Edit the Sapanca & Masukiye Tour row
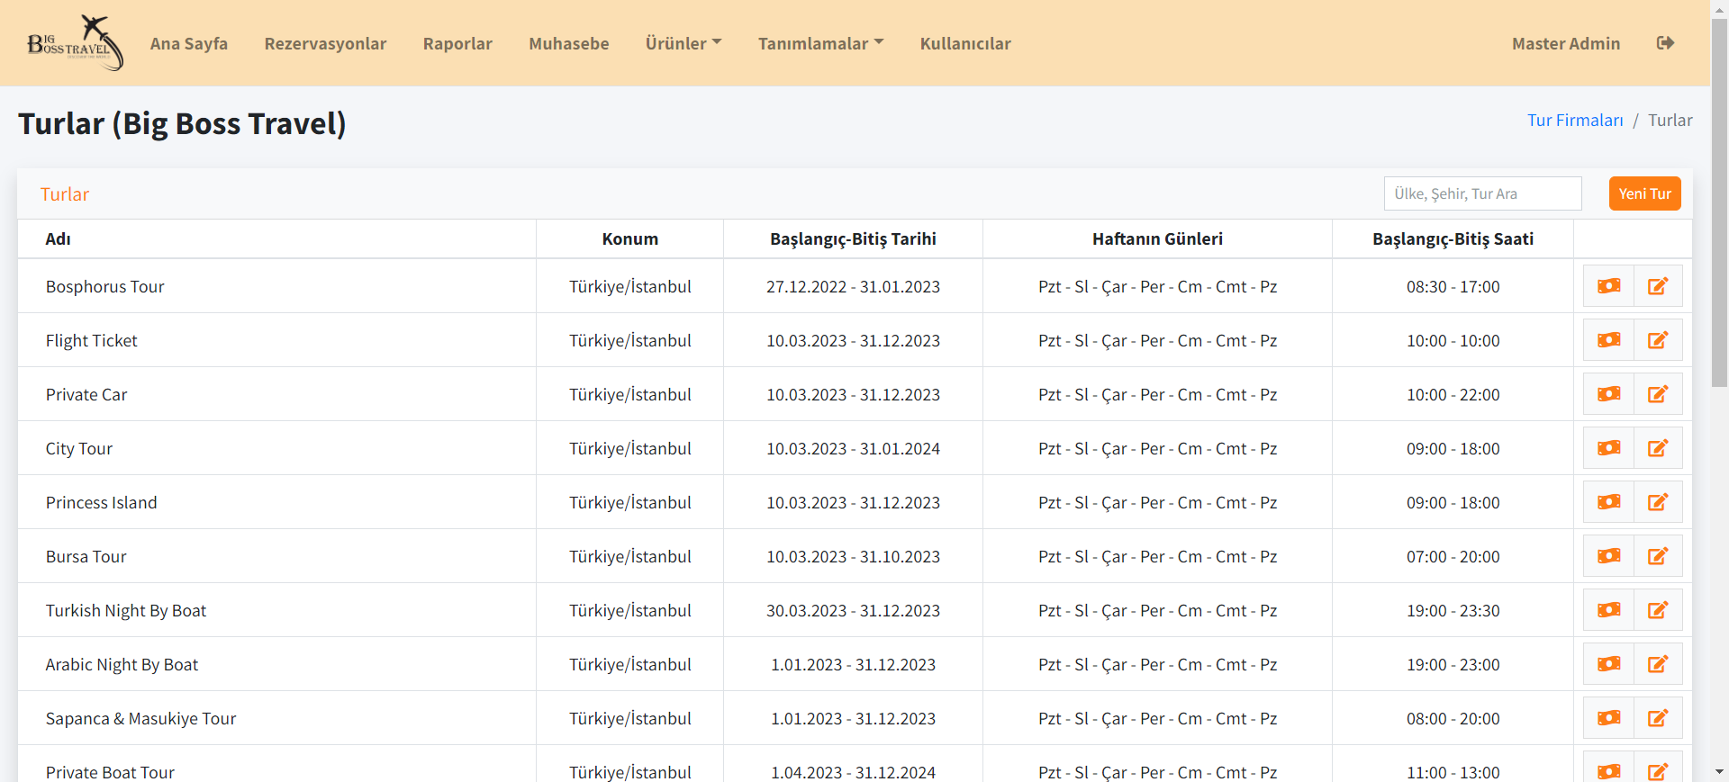 point(1658,718)
